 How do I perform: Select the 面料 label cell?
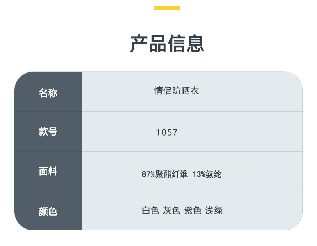(x=48, y=171)
